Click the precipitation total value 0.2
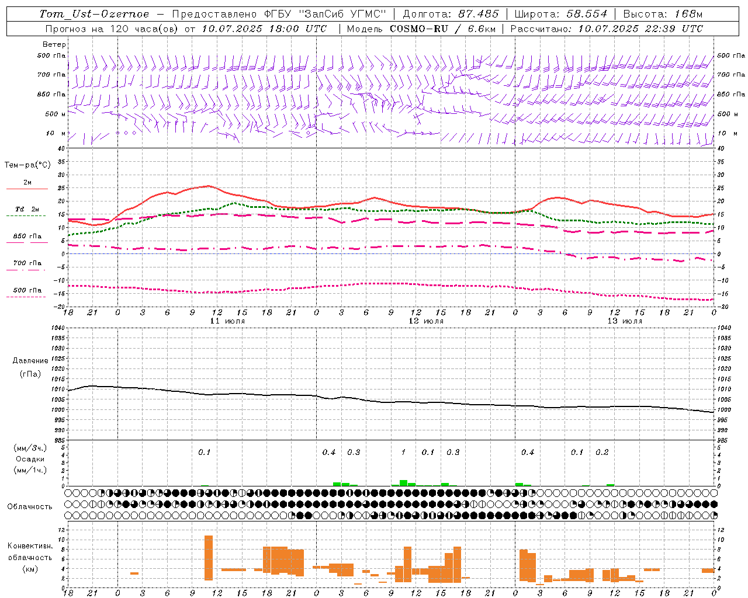Image resolution: width=748 pixels, height=598 pixels. point(602,453)
